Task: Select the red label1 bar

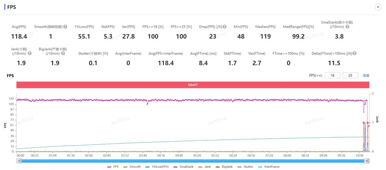Action: 193,85
